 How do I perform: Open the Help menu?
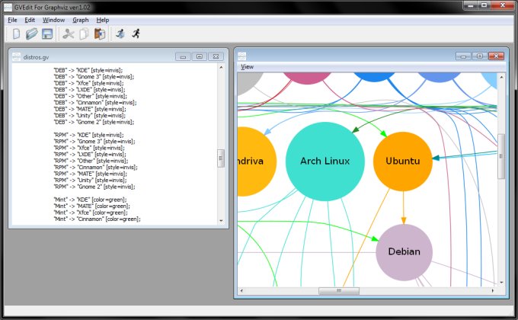pyautogui.click(x=103, y=20)
